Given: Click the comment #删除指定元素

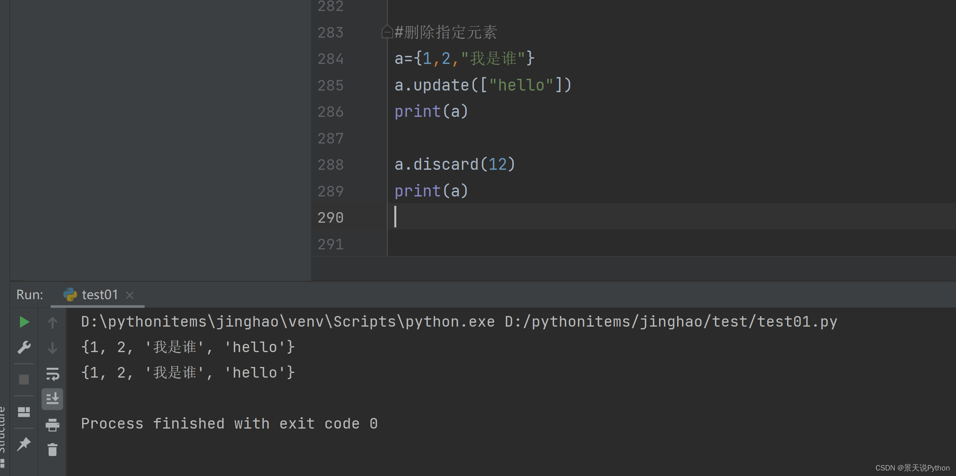Looking at the screenshot, I should pos(446,32).
